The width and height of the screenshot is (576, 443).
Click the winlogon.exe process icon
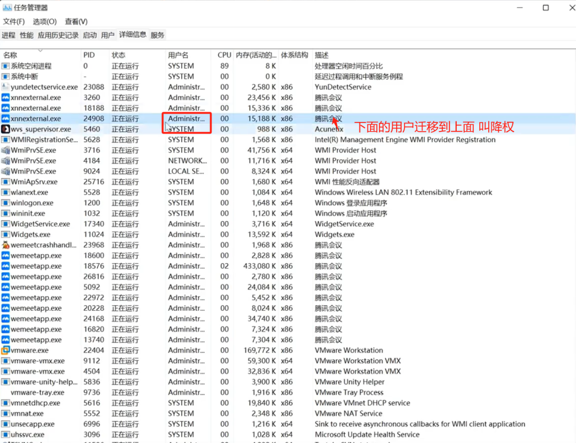(x=5, y=203)
